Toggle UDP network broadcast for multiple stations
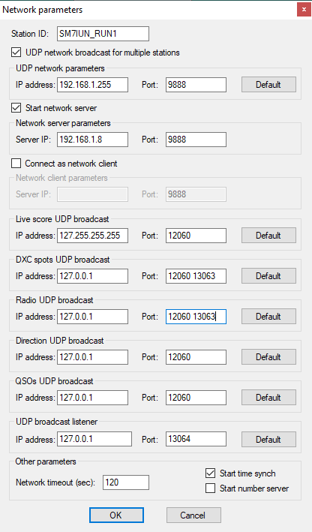 click(x=16, y=53)
